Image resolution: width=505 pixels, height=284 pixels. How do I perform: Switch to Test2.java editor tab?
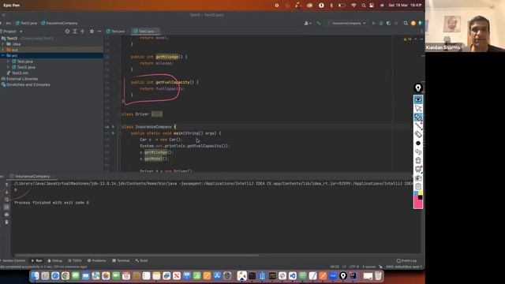click(146, 32)
